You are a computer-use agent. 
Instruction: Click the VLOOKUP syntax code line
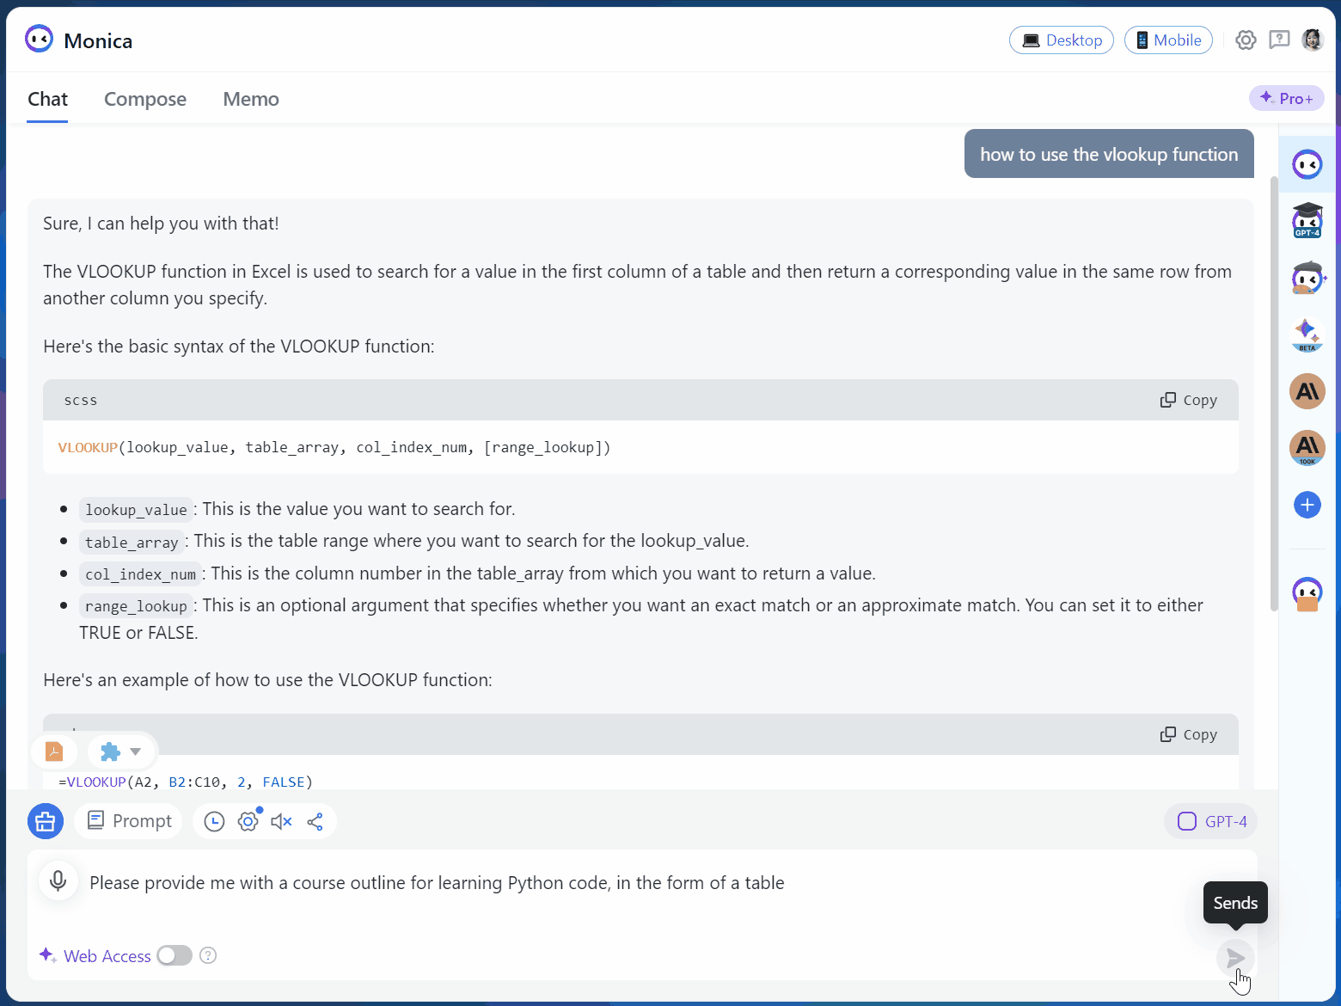334,447
